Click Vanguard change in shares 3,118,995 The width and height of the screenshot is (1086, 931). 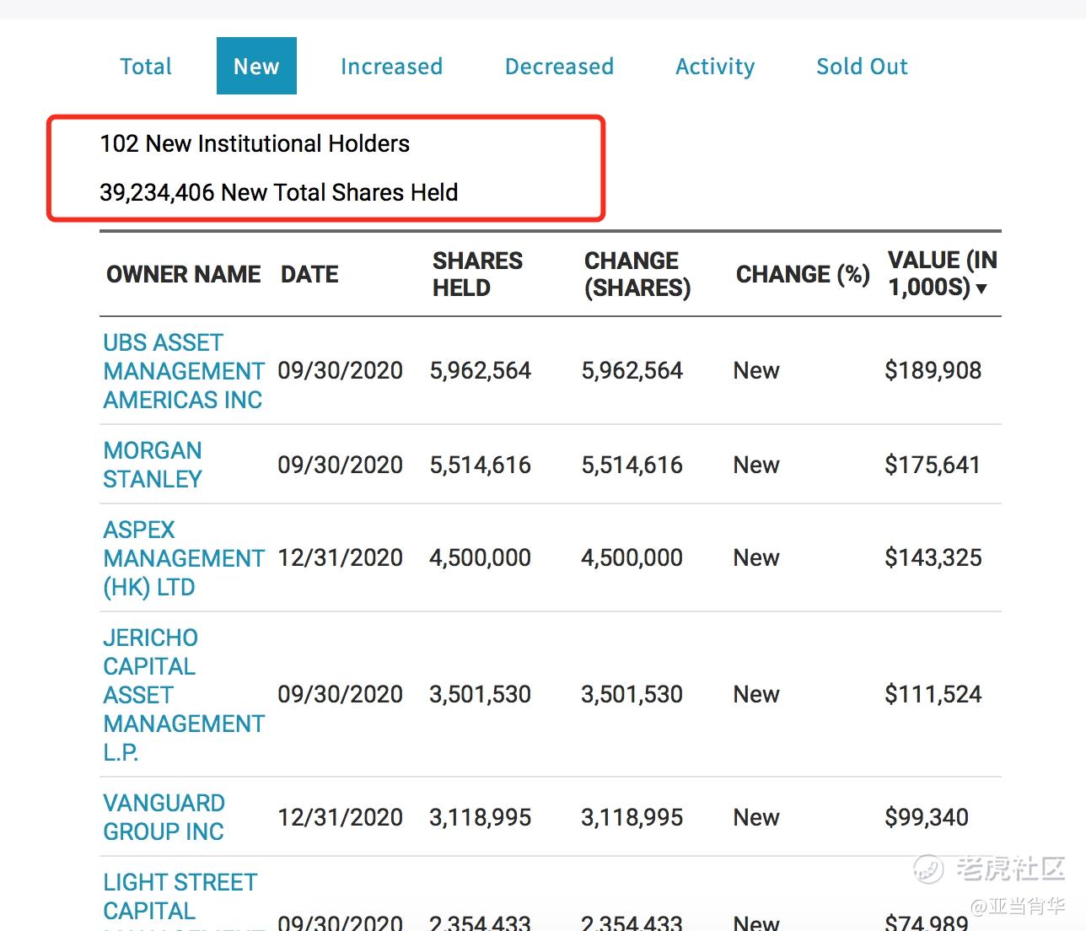click(632, 817)
